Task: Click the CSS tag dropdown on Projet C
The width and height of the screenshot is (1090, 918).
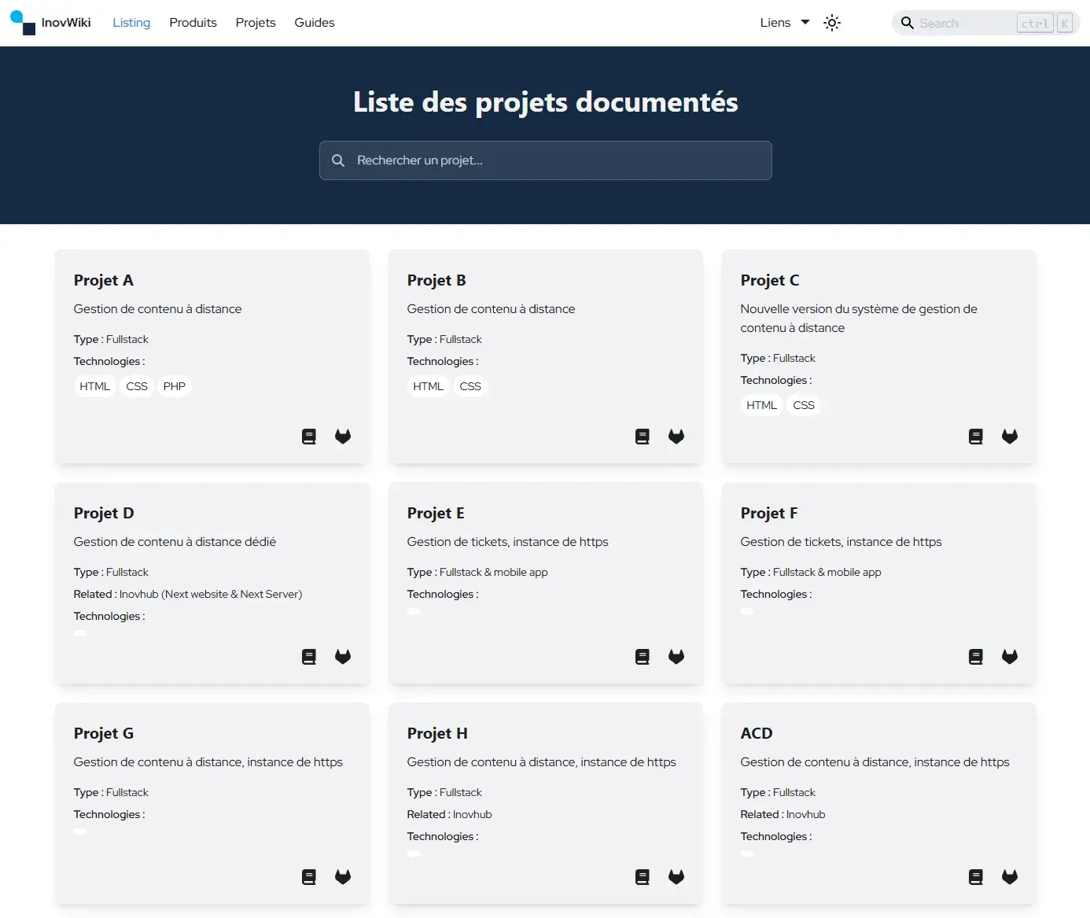Action: pos(804,404)
